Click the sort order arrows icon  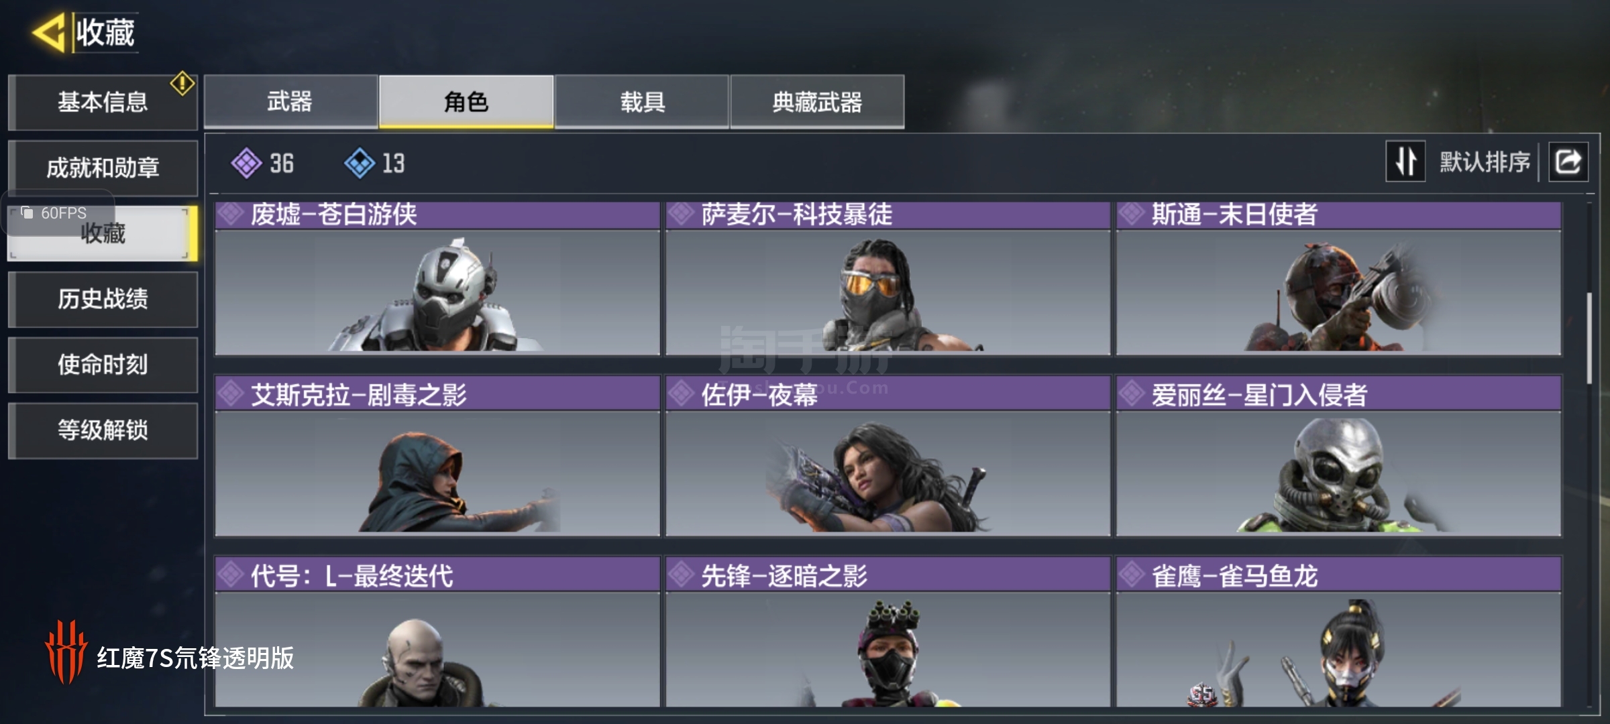(x=1405, y=162)
